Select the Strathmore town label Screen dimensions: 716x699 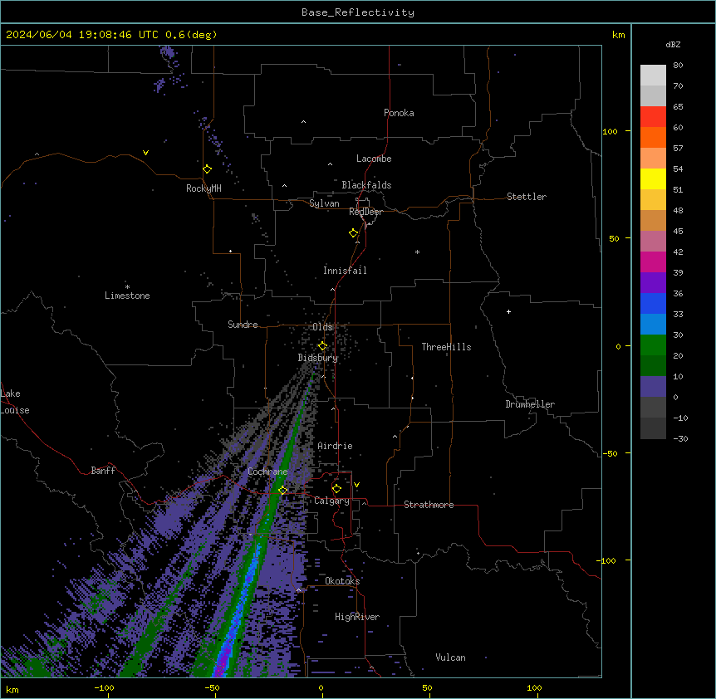[429, 505]
